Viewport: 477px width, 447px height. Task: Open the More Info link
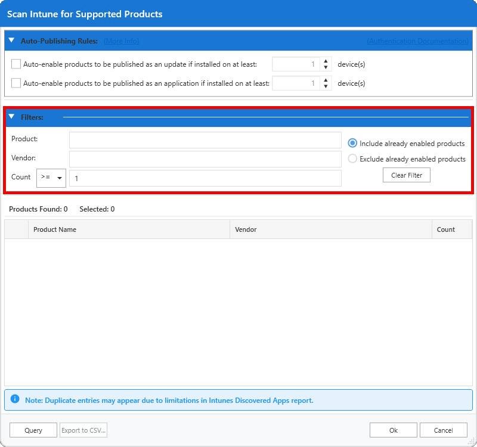pos(121,41)
